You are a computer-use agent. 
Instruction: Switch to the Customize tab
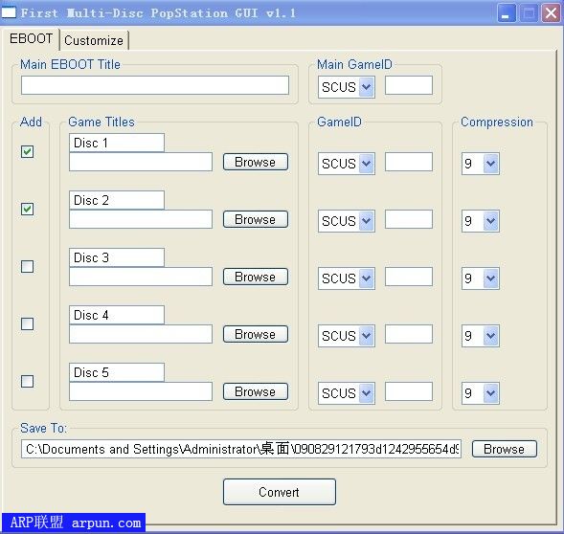[x=94, y=40]
